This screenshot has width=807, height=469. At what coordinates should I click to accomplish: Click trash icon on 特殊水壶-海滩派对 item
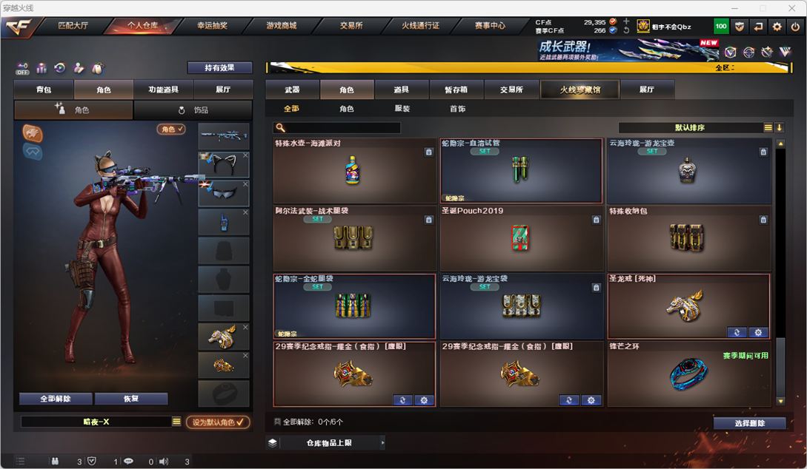428,152
